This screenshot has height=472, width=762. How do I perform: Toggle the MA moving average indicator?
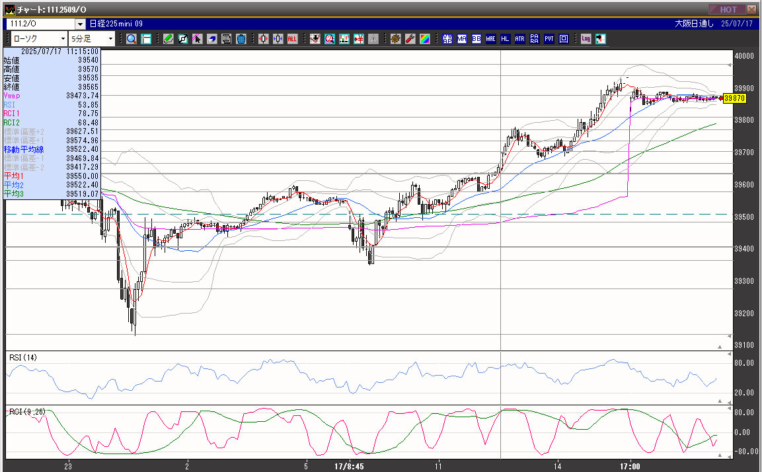462,39
